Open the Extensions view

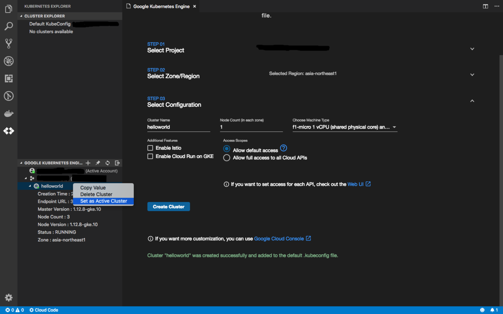point(8,78)
